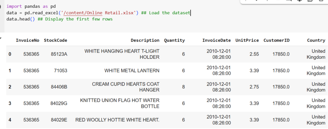Click the StockCode column header
Screen dimensions: 328x129
55,40
